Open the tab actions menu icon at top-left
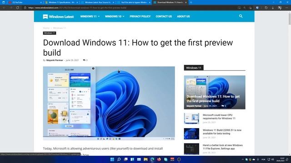The image size is (291, 163). 4,2
